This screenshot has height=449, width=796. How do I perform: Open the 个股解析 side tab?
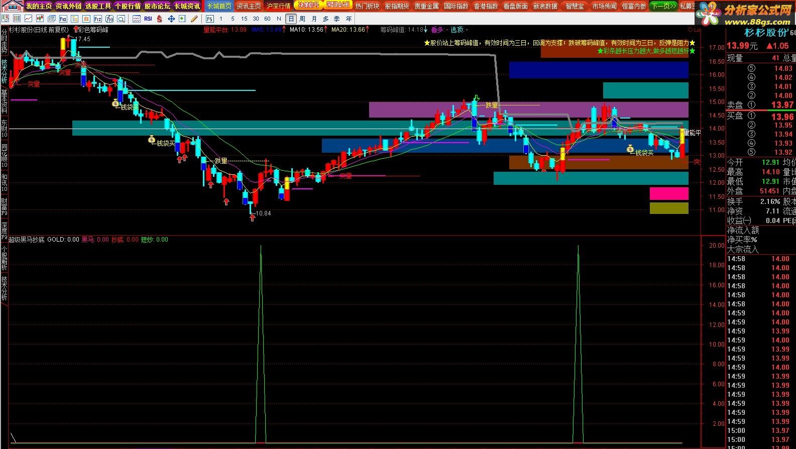tap(4, 259)
